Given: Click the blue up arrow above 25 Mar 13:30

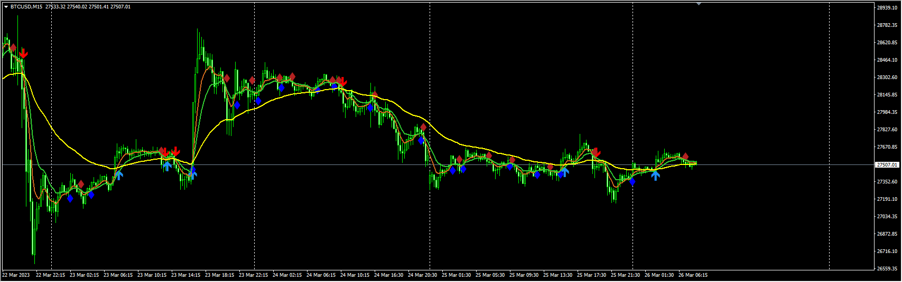Looking at the screenshot, I should coord(564,171).
